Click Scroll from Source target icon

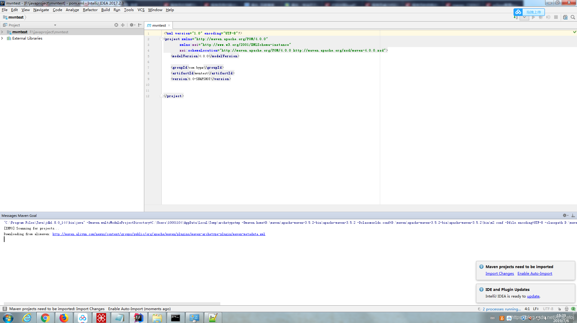(x=116, y=25)
